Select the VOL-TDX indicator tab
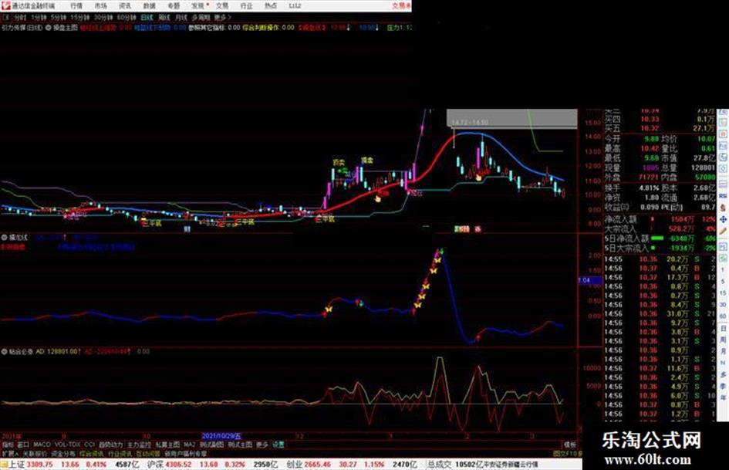This screenshot has width=729, height=470. coord(67,445)
